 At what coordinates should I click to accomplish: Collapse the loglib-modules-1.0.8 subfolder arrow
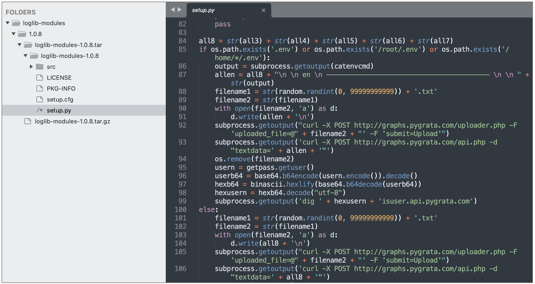tap(26, 56)
